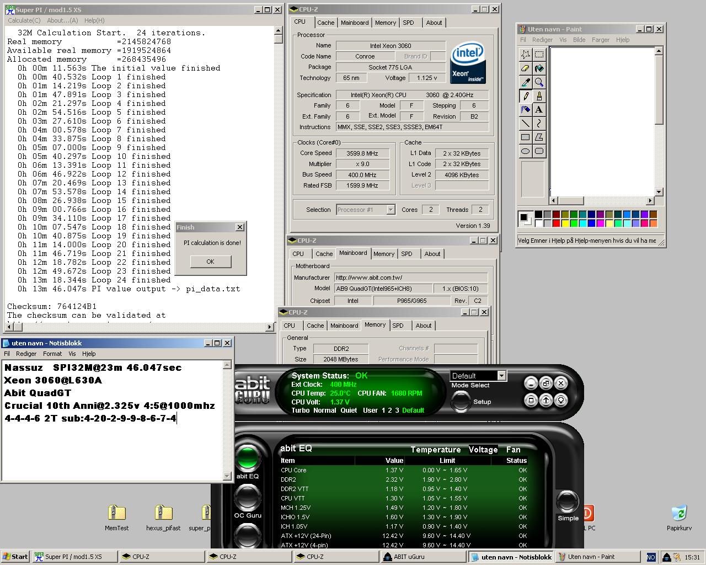Click Notisblokk vertical scrollbar down arrow

(x=227, y=476)
